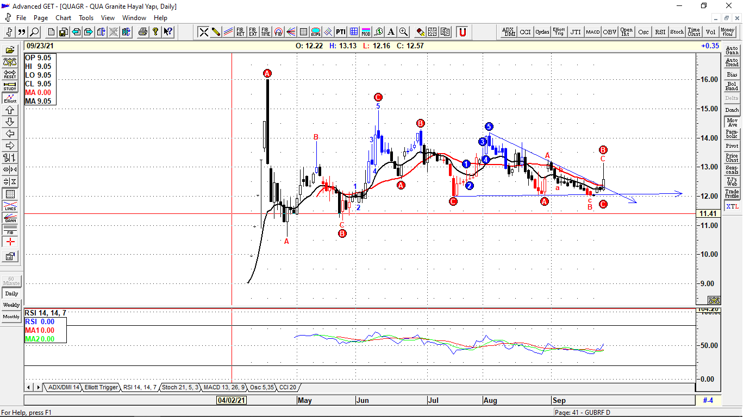Select the Daily timeframe button
The height and width of the screenshot is (417, 750).
pos(11,293)
